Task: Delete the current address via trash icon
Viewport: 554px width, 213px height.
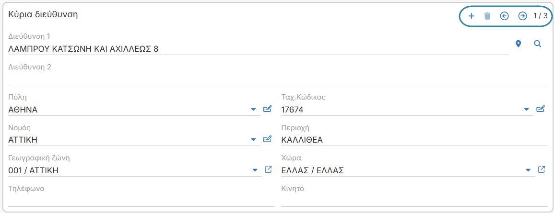Action: click(x=487, y=16)
